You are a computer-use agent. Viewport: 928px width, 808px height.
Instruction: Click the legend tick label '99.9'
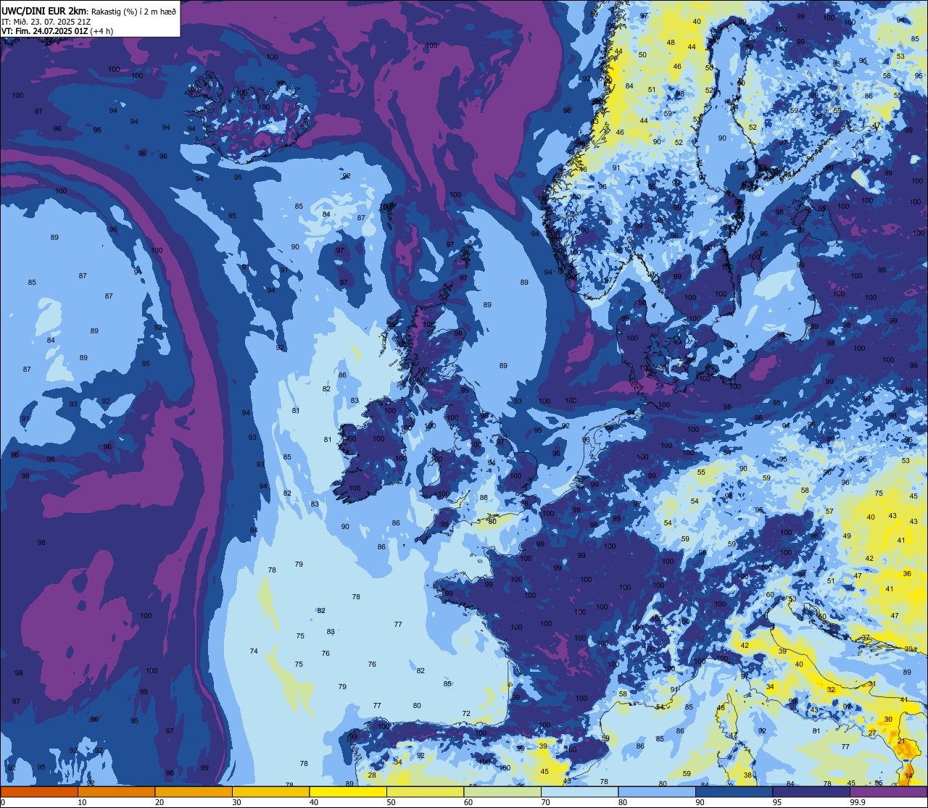(x=858, y=802)
